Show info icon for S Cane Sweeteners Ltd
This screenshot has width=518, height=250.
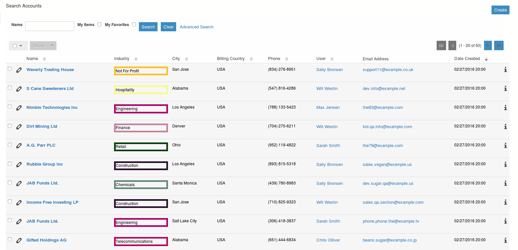point(505,88)
